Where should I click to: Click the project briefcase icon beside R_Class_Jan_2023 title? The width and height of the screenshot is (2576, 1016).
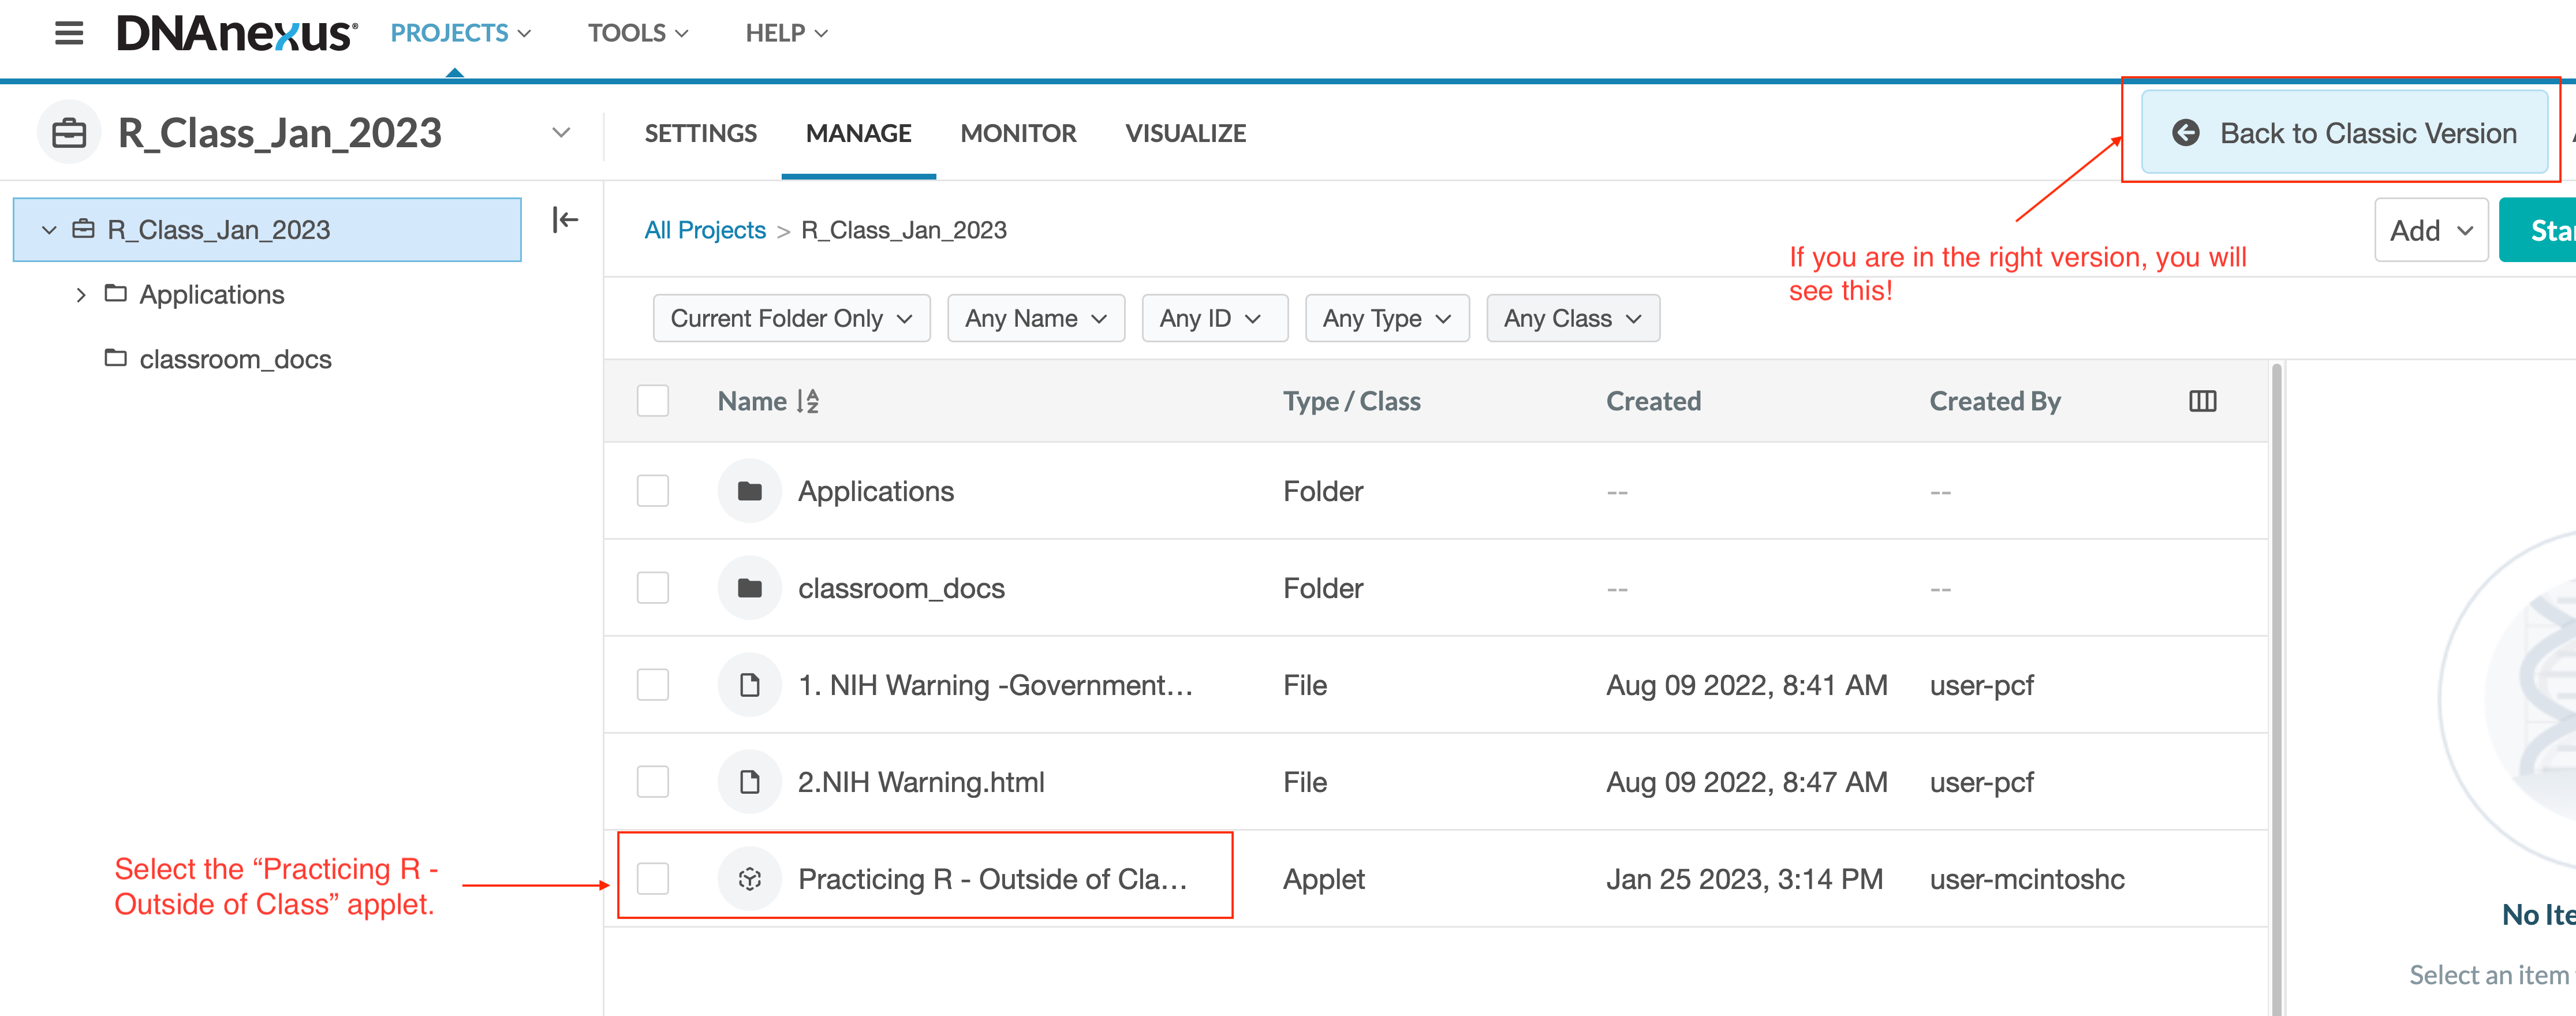click(69, 133)
